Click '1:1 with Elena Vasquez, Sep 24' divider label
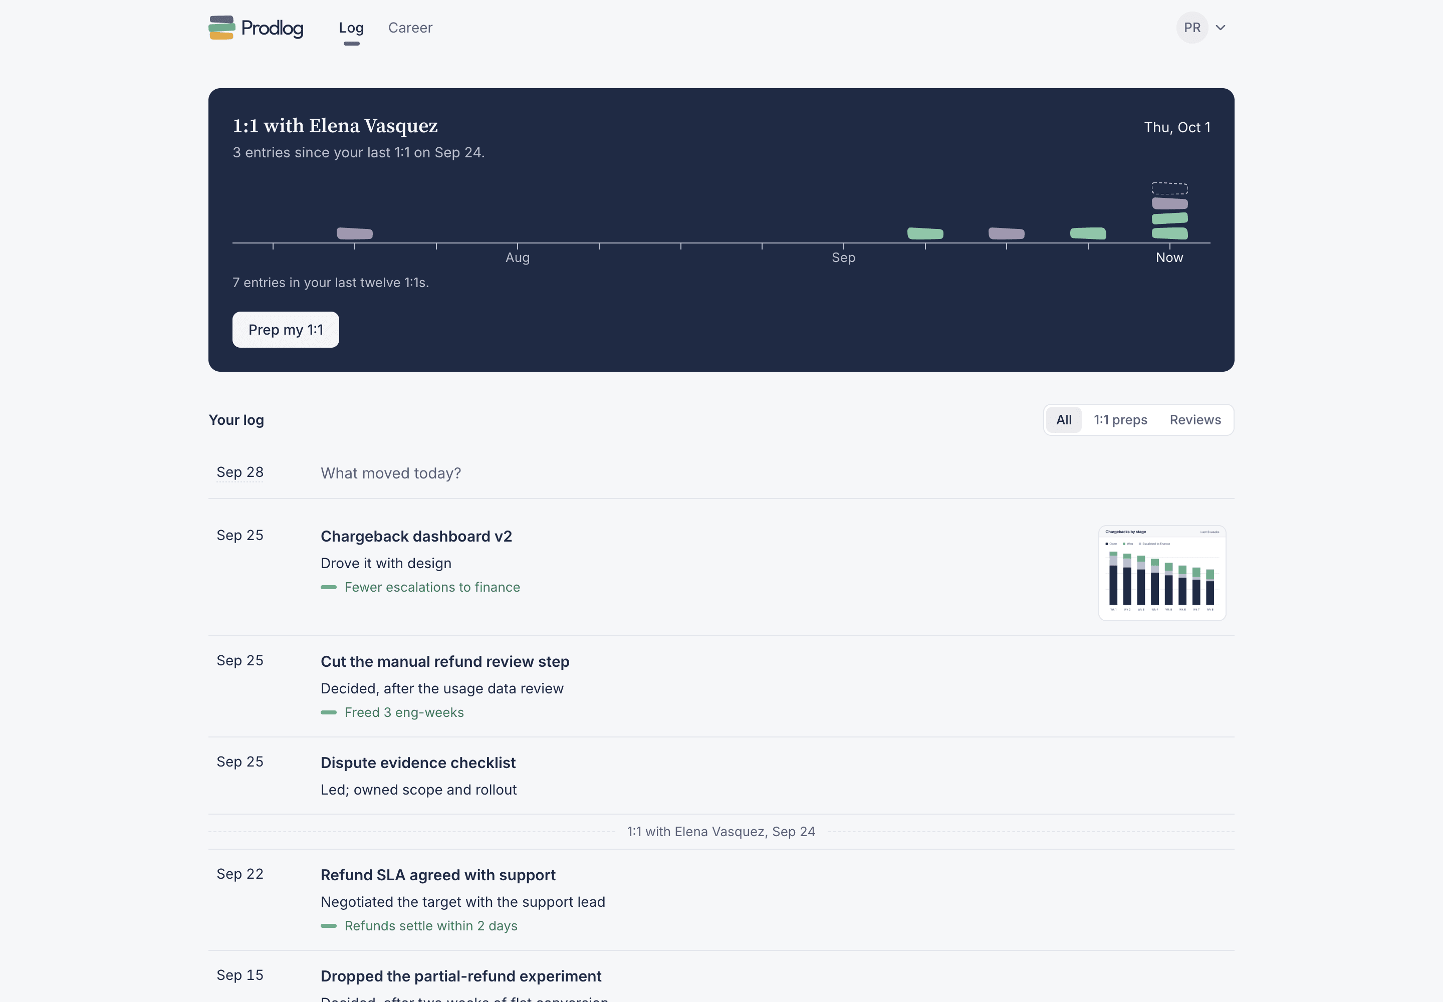Screen dimensions: 1443x1002 pos(721,832)
